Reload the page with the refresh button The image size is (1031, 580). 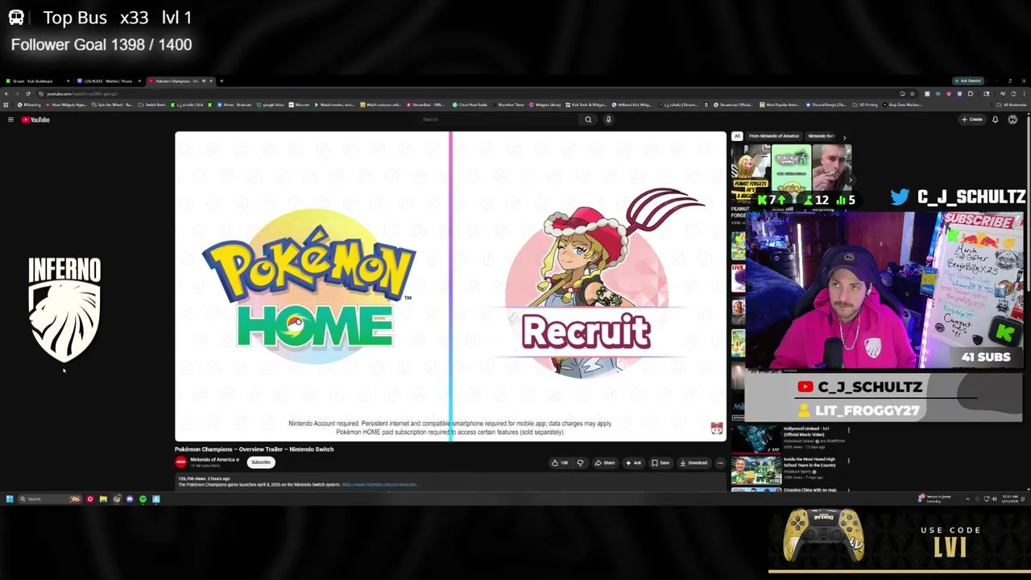click(28, 93)
